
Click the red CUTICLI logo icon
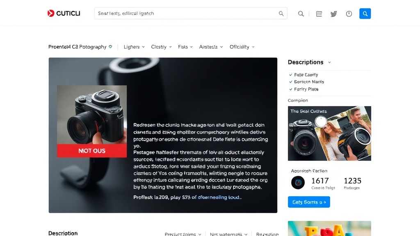tap(51, 14)
